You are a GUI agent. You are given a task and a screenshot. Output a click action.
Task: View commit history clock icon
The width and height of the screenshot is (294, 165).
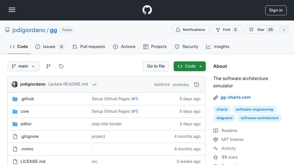197,85
